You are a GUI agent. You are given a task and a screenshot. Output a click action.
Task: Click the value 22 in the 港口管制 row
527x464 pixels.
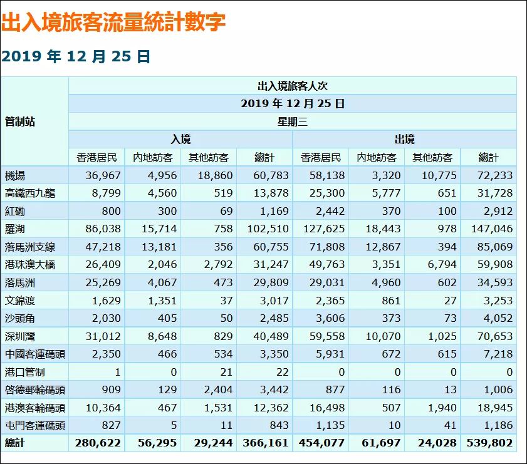283,372
